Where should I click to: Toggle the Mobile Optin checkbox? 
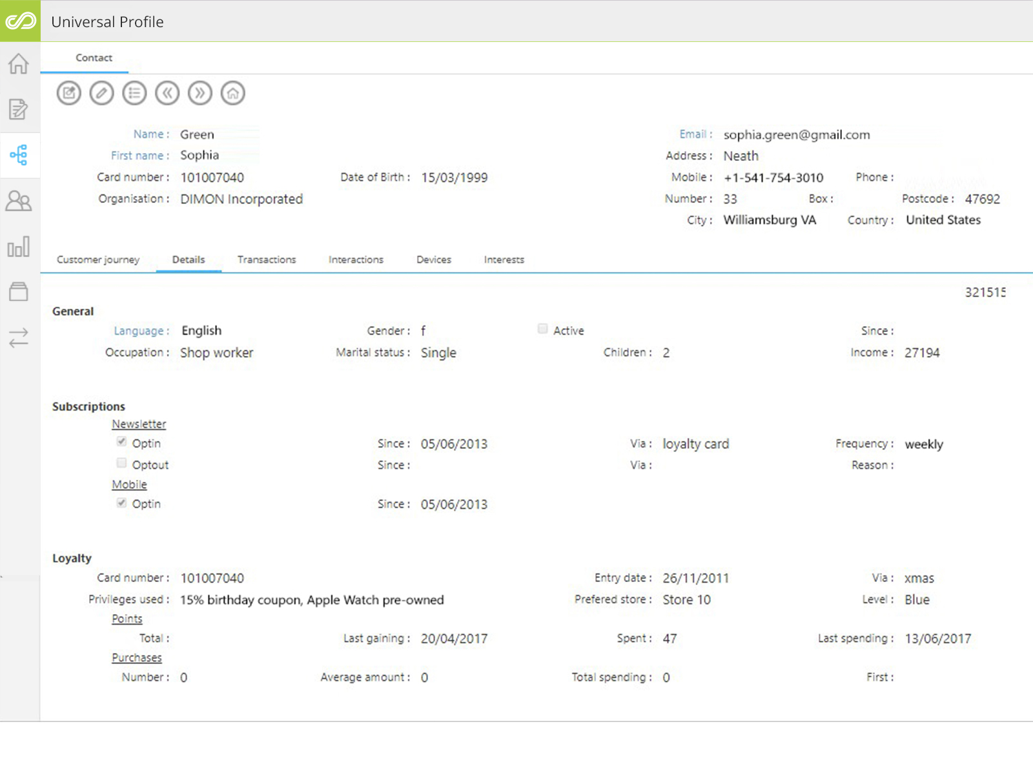(x=121, y=502)
